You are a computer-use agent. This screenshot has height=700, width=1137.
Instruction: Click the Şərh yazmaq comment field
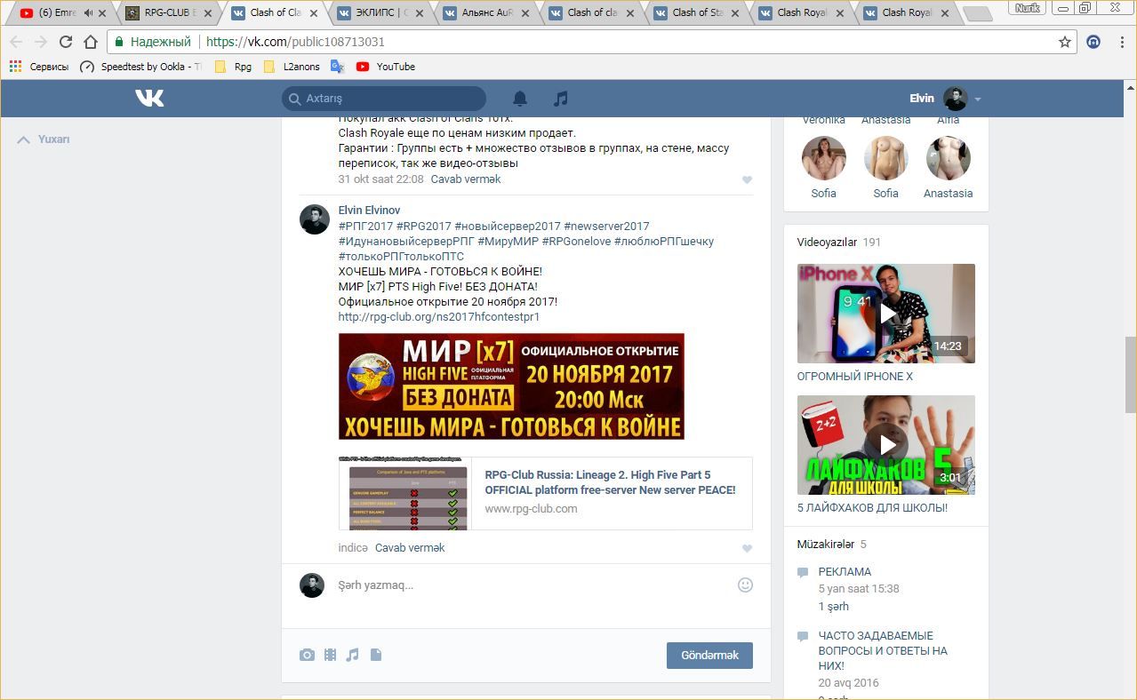pos(529,585)
